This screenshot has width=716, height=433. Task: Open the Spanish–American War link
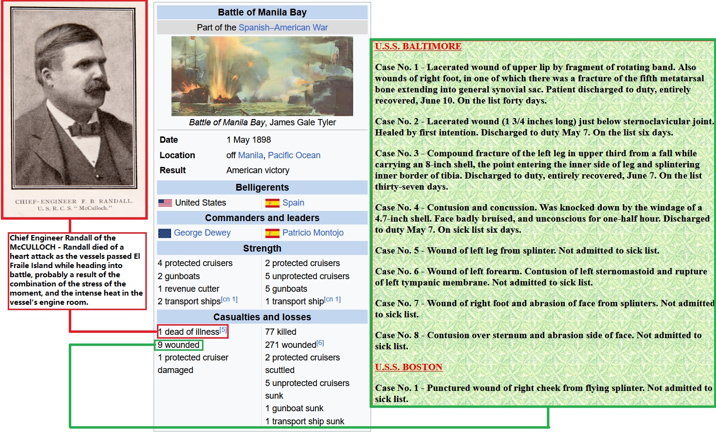point(283,28)
